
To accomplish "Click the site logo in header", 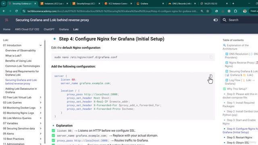I will coord(6,20).
